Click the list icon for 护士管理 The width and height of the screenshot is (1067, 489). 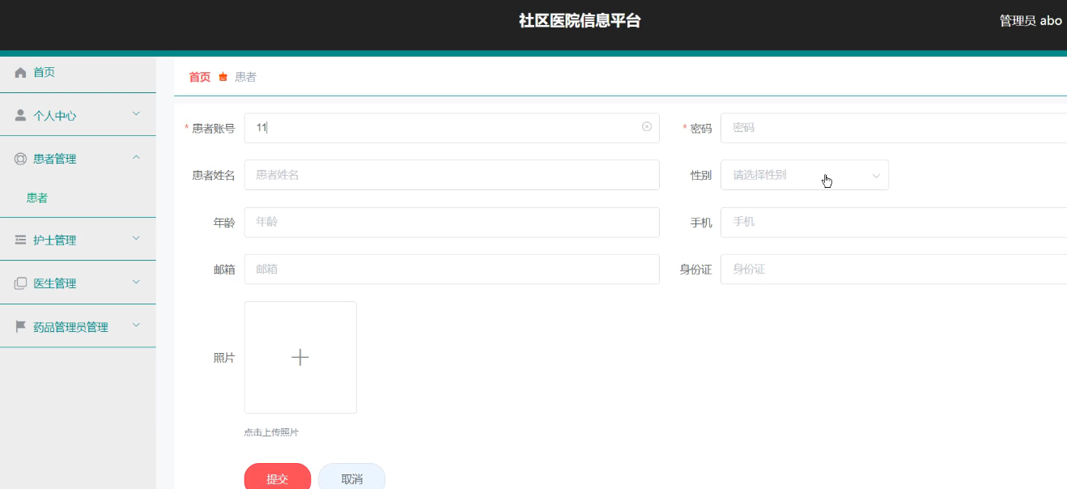click(x=21, y=240)
